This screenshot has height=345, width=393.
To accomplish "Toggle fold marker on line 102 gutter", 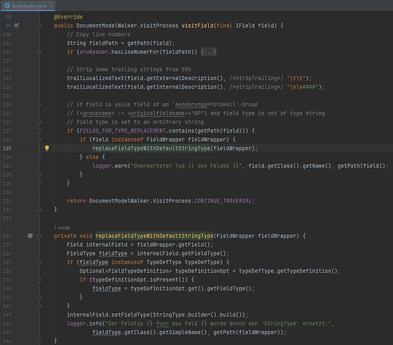I will click(39, 52).
